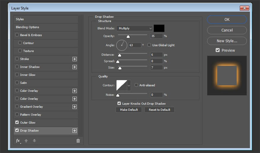
Task: Add another Drop Shadow via plus icon
Action: pyautogui.click(x=75, y=130)
